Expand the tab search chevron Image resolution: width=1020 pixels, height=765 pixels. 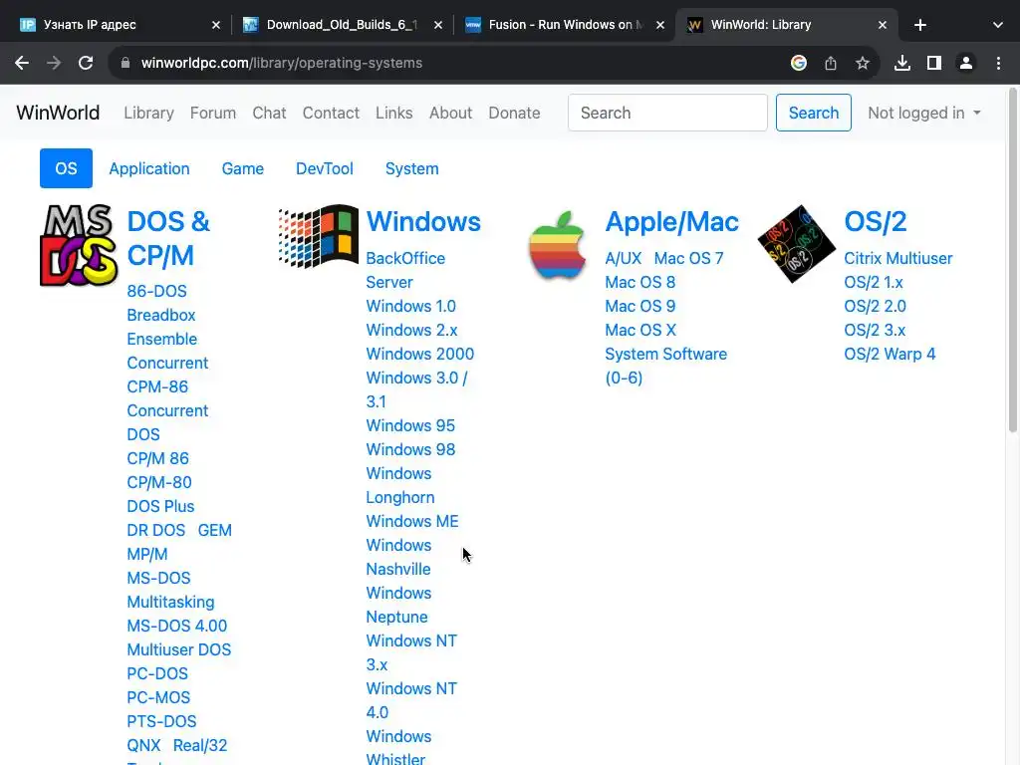997,25
